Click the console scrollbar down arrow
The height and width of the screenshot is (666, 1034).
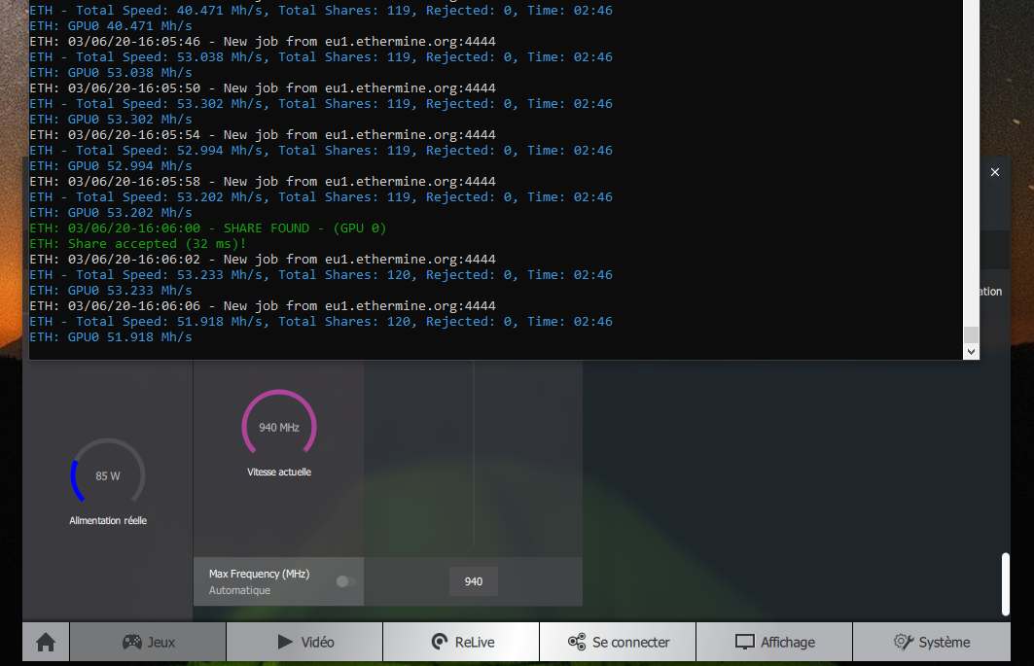pos(970,352)
